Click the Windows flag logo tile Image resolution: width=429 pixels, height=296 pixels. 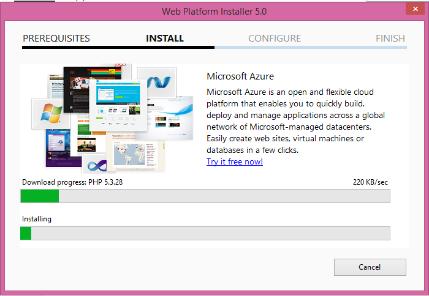point(51,113)
